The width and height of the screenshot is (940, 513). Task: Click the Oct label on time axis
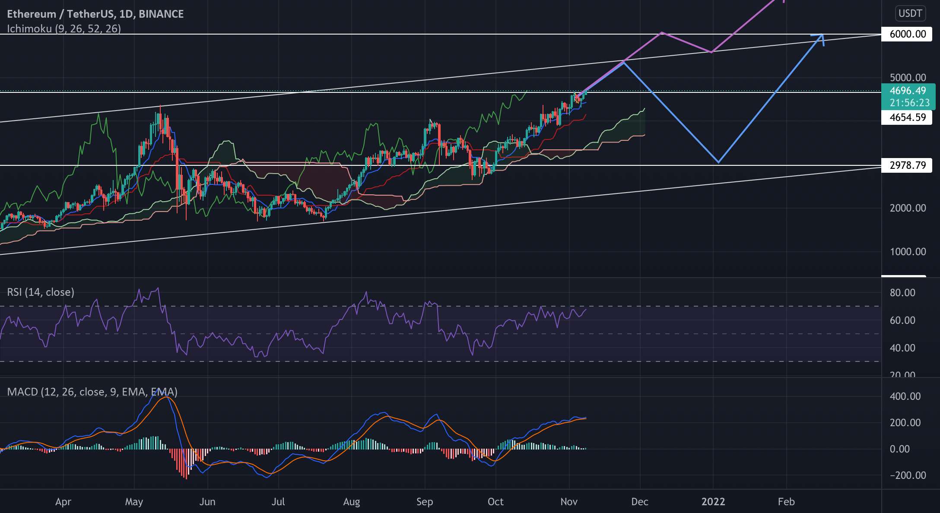(x=495, y=502)
